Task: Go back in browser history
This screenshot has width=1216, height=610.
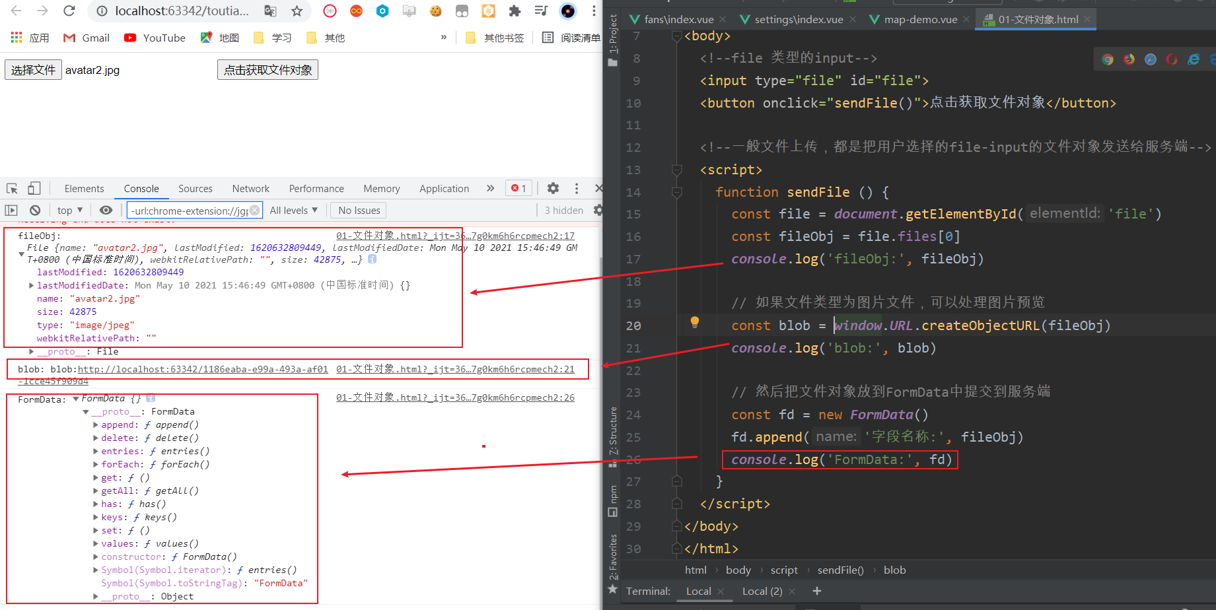Action: 17,11
